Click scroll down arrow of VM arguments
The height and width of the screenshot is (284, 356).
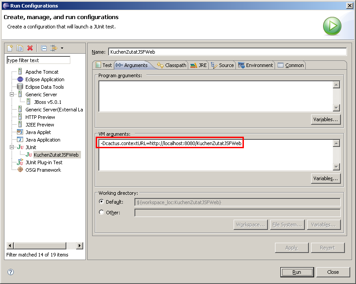tap(336, 167)
